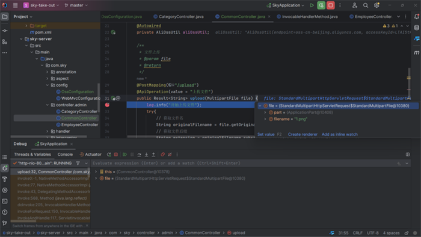
Task: Open the Notifications bell panel
Action: pos(416,17)
